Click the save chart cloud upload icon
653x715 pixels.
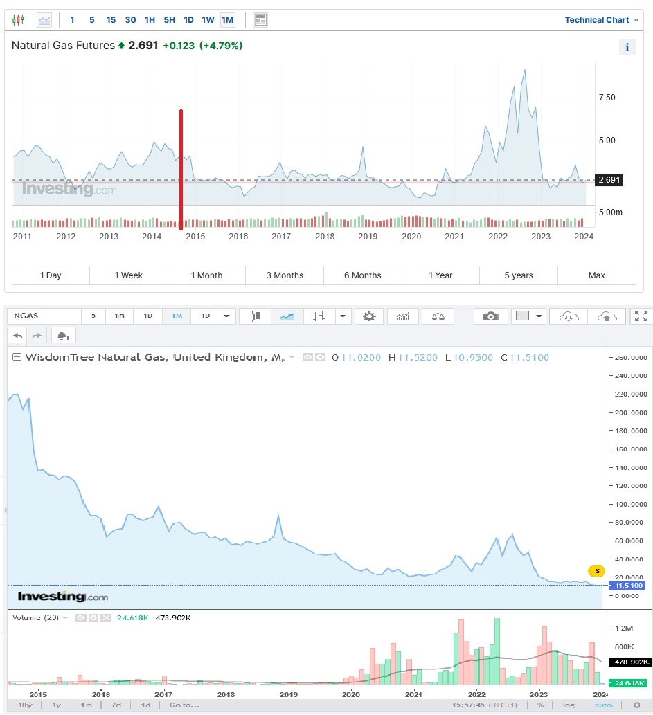pos(607,316)
